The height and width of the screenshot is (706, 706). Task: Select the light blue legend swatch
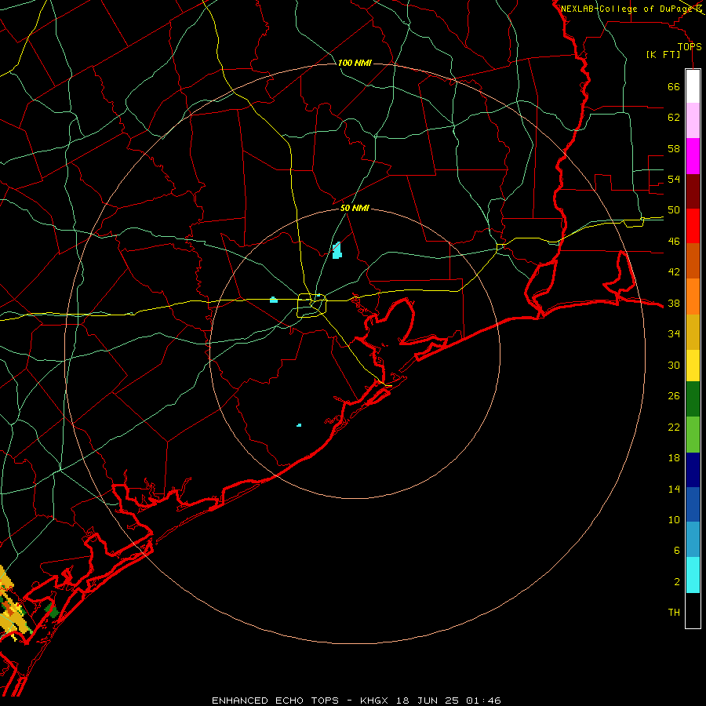(x=693, y=540)
